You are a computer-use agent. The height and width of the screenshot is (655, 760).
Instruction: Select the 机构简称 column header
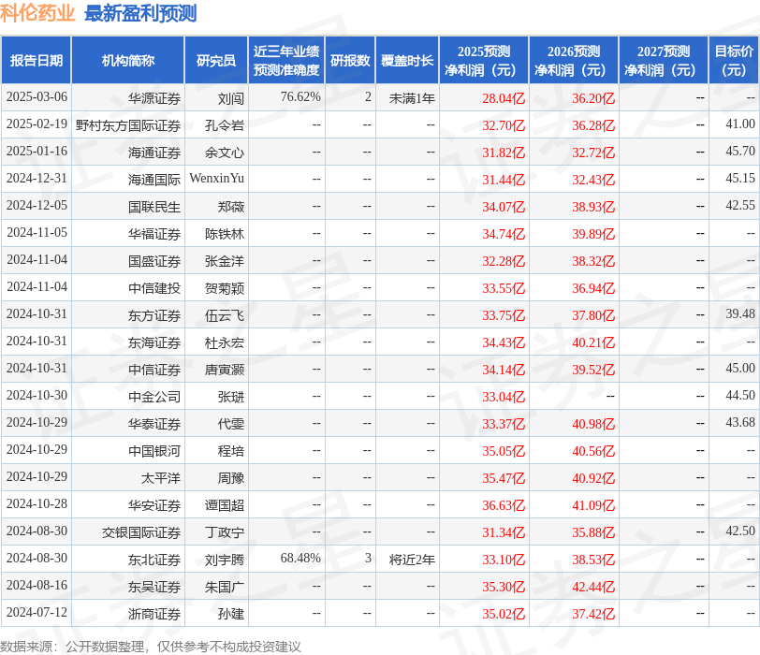128,59
